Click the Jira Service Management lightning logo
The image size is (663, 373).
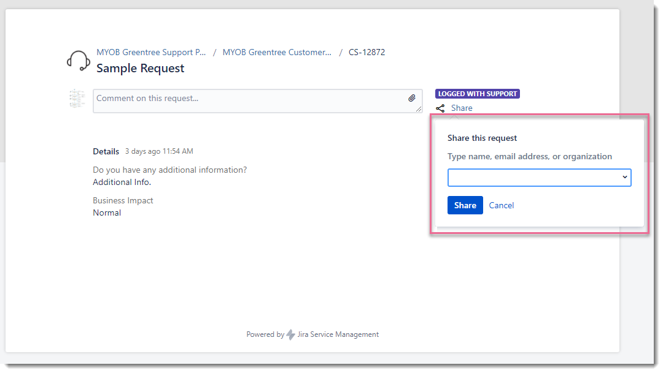click(x=290, y=334)
